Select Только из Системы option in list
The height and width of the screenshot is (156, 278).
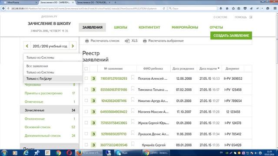coord(53,72)
